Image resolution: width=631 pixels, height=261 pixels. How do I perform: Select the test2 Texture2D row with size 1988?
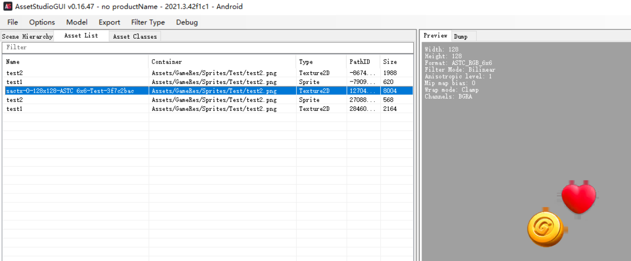(x=207, y=73)
